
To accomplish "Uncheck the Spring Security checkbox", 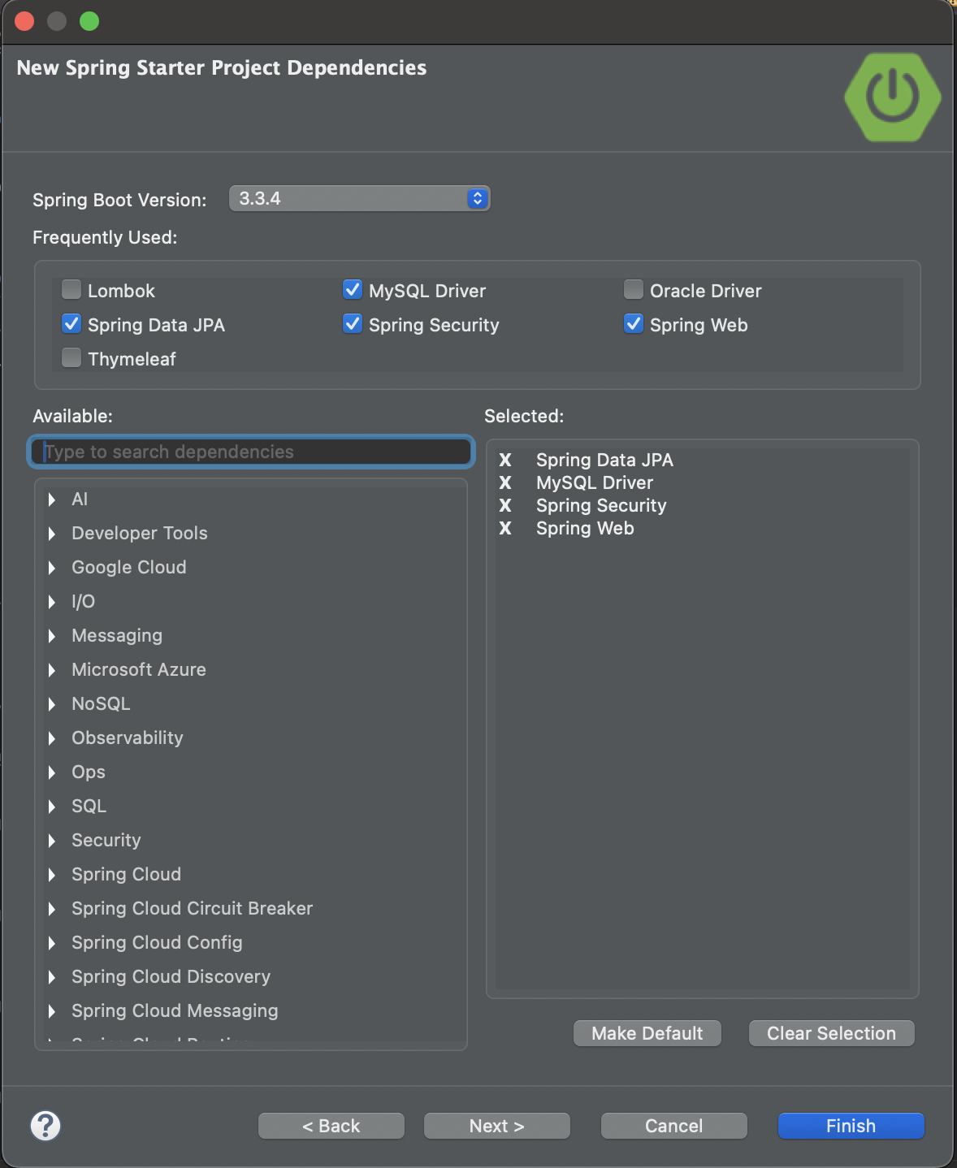I will (353, 323).
